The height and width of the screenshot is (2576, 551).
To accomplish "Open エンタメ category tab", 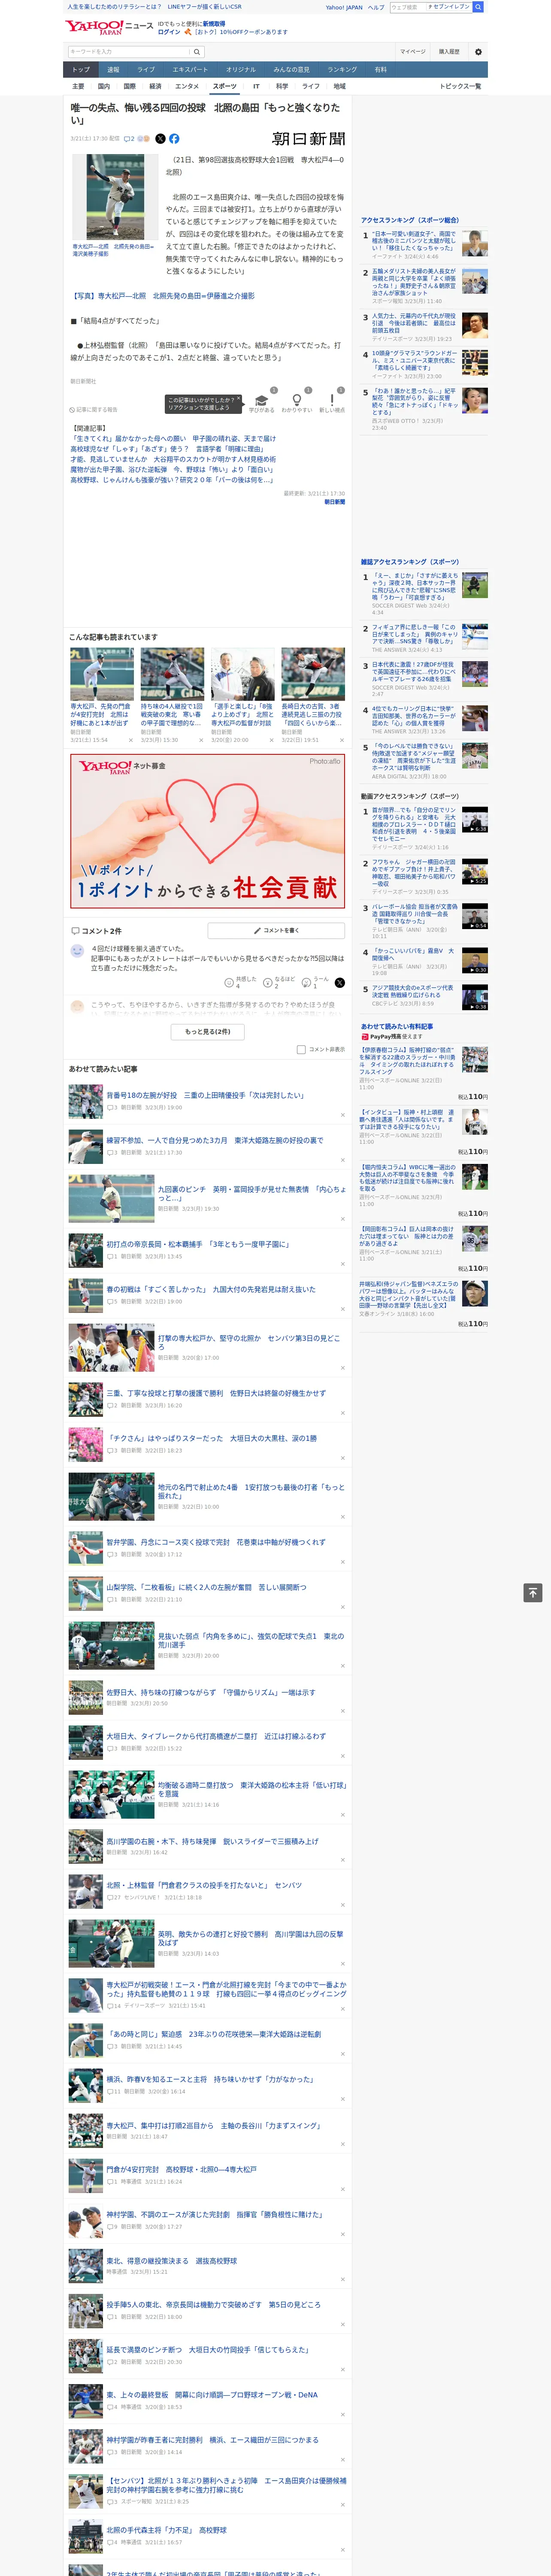I will (x=187, y=86).
